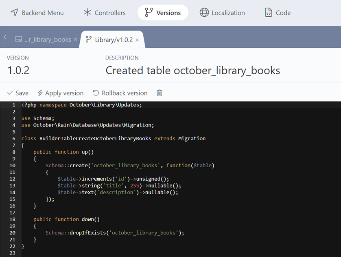
Task: Click line number 23 in the gutter
Action: tap(12, 253)
